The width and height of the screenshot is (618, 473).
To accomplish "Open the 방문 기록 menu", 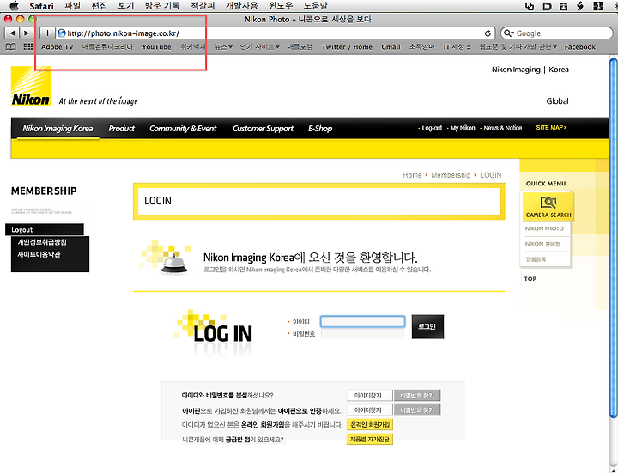I will 162,6.
